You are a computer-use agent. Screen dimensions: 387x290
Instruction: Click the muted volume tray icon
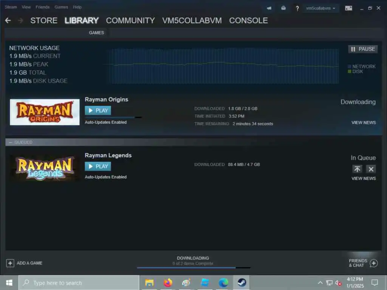click(338, 283)
